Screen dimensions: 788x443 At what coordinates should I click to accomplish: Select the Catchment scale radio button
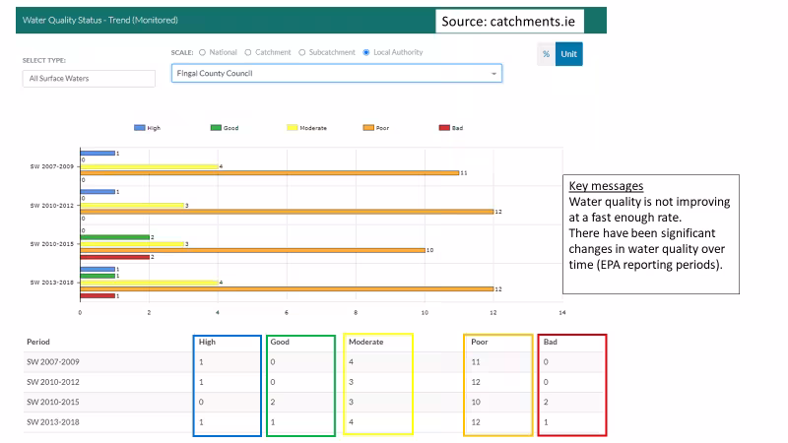(249, 52)
